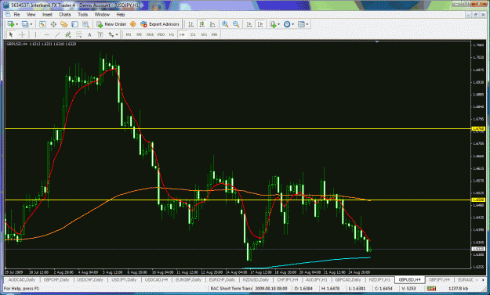Image resolution: width=490 pixels, height=295 pixels.
Task: Open the Charts menu
Action: click(x=65, y=15)
